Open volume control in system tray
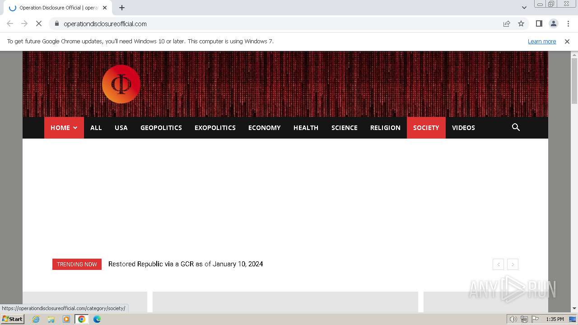Image resolution: width=578 pixels, height=325 pixels. coord(513,319)
